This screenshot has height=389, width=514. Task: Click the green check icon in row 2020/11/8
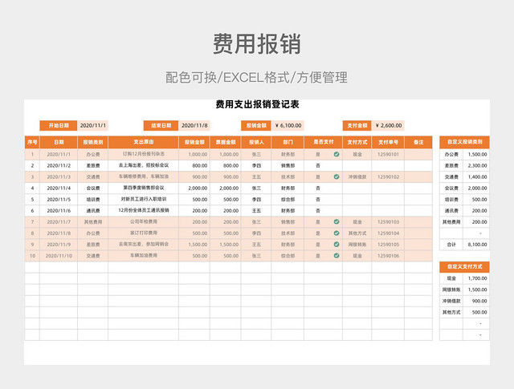[x=337, y=233]
